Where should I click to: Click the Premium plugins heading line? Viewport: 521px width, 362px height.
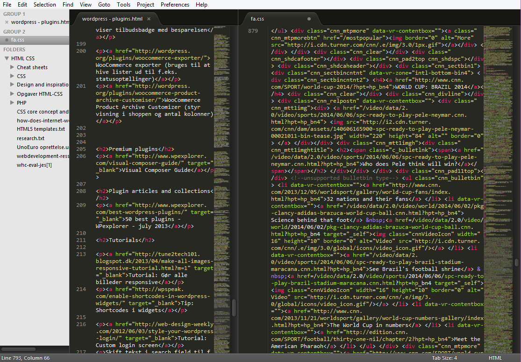click(135, 149)
